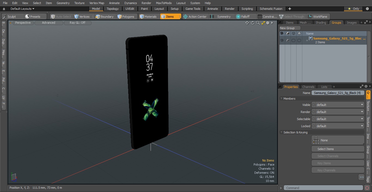Expand the Samsung_Galaxy_S21 group with plus sign

coord(307,41)
